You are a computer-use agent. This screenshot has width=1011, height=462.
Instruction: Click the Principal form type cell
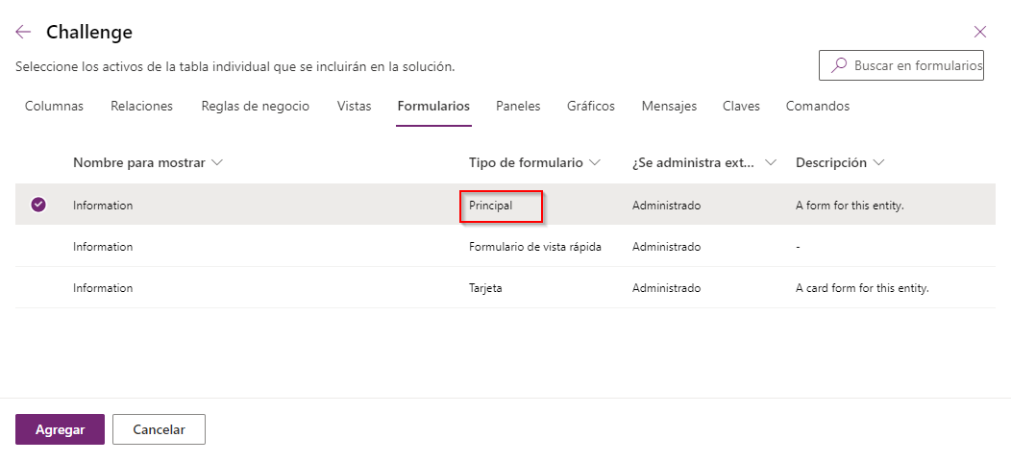tap(491, 206)
